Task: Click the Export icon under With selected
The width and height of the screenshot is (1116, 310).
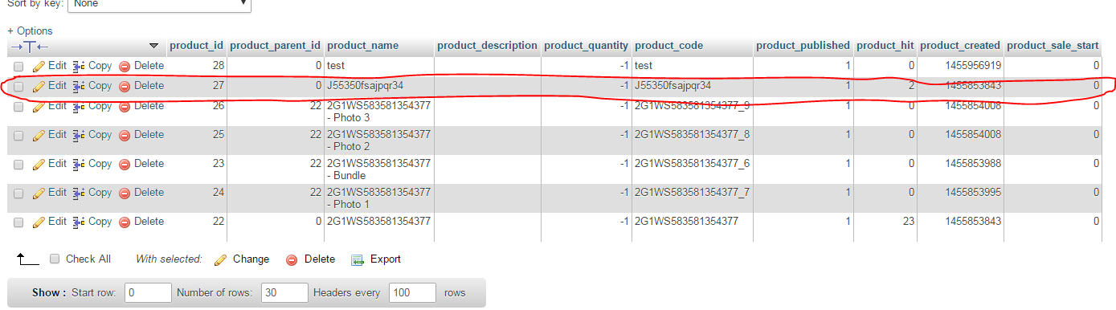Action: [x=358, y=259]
